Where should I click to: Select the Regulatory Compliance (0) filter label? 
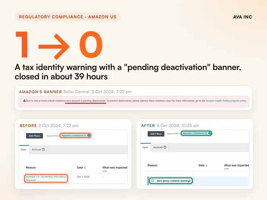pyautogui.click(x=195, y=133)
